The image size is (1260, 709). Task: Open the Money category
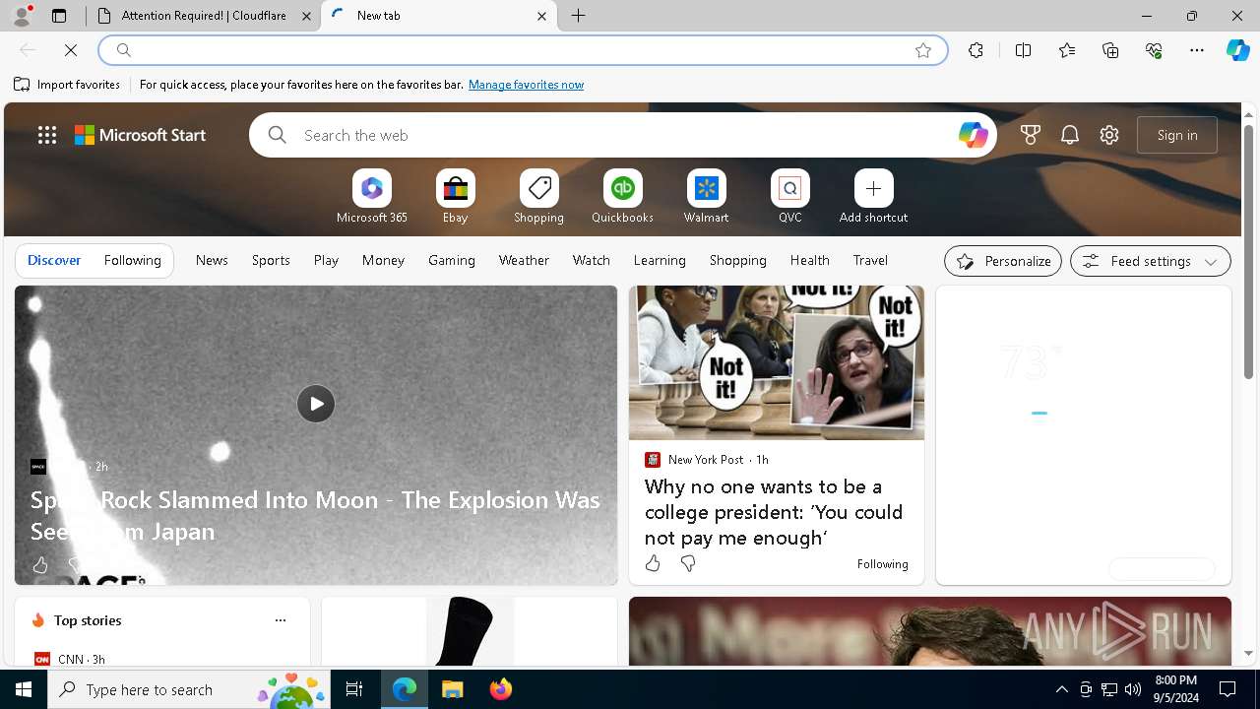(383, 261)
